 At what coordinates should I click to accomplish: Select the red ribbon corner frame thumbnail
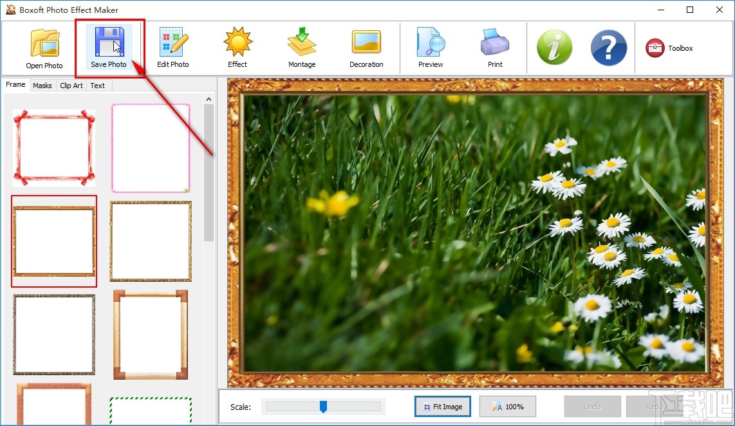point(54,148)
